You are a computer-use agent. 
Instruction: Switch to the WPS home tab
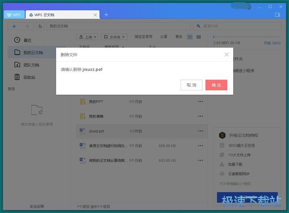(14, 15)
